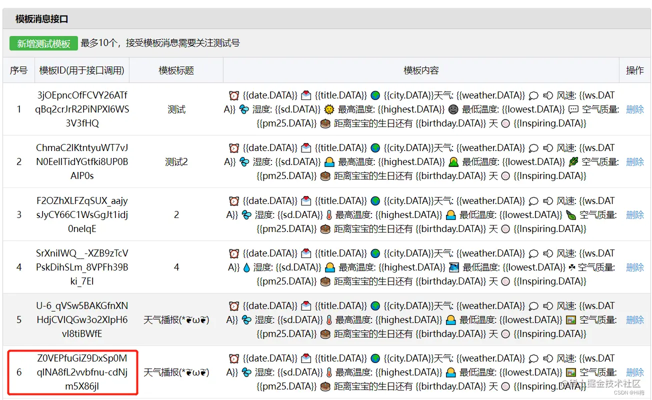Click the template content cell of row 6

point(421,372)
